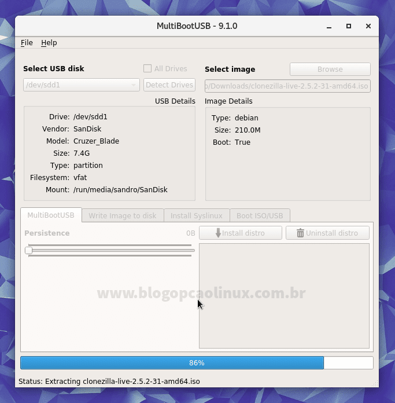The width and height of the screenshot is (395, 403).
Task: Click the 'vfat' filesystem value
Action: pyautogui.click(x=80, y=178)
